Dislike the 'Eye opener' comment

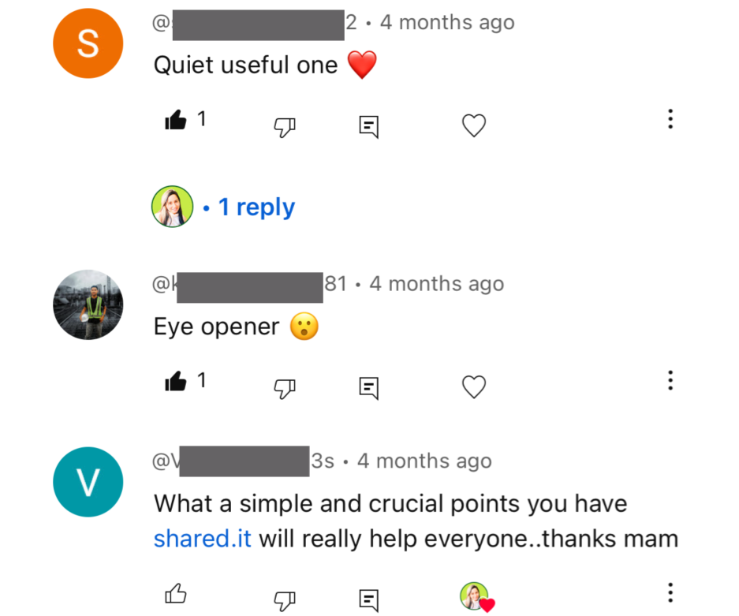pos(284,387)
